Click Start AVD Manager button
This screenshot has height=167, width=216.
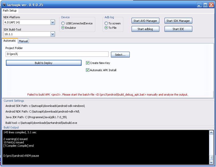coord(145,21)
